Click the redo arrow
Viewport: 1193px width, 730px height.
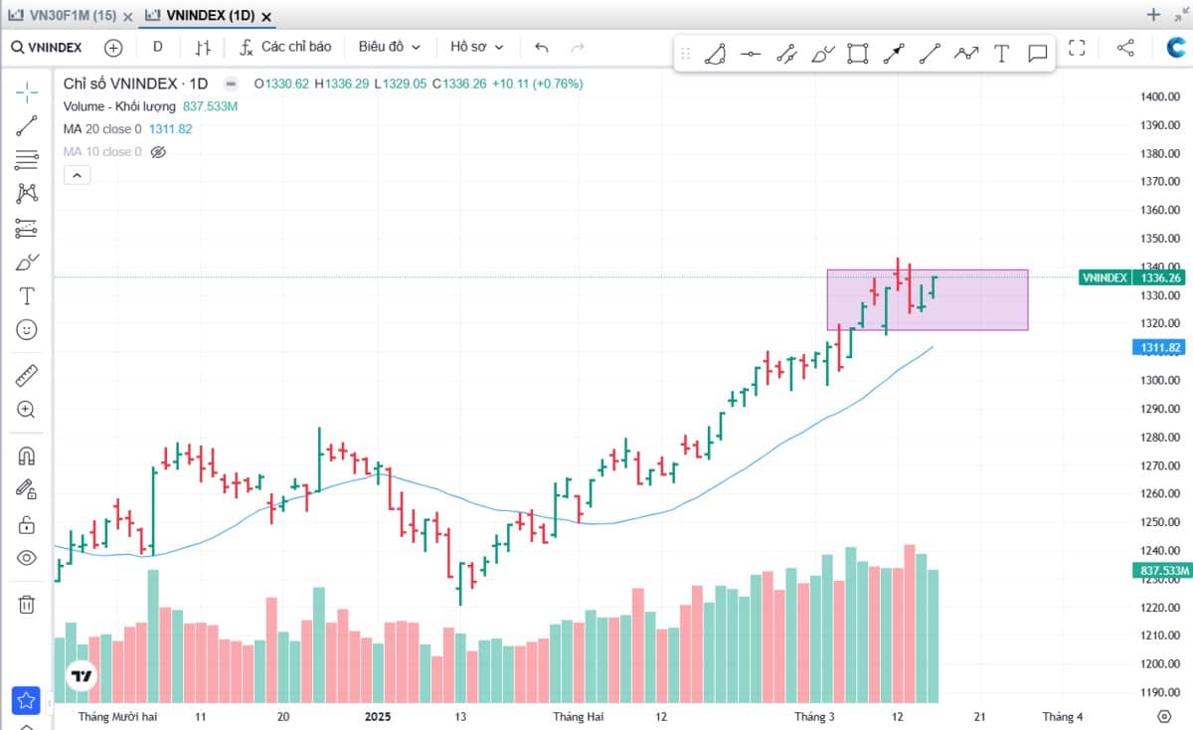[578, 47]
